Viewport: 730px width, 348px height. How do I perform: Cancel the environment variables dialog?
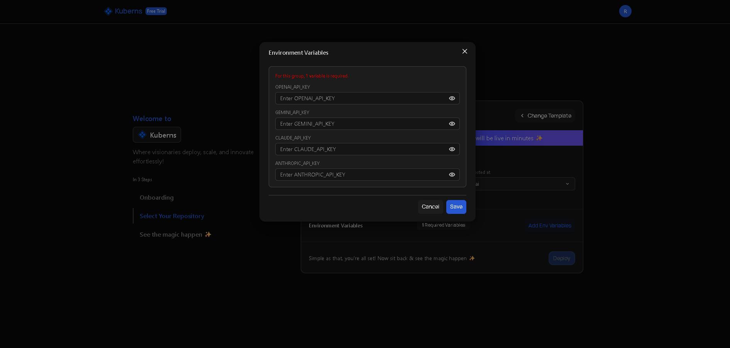pos(430,207)
